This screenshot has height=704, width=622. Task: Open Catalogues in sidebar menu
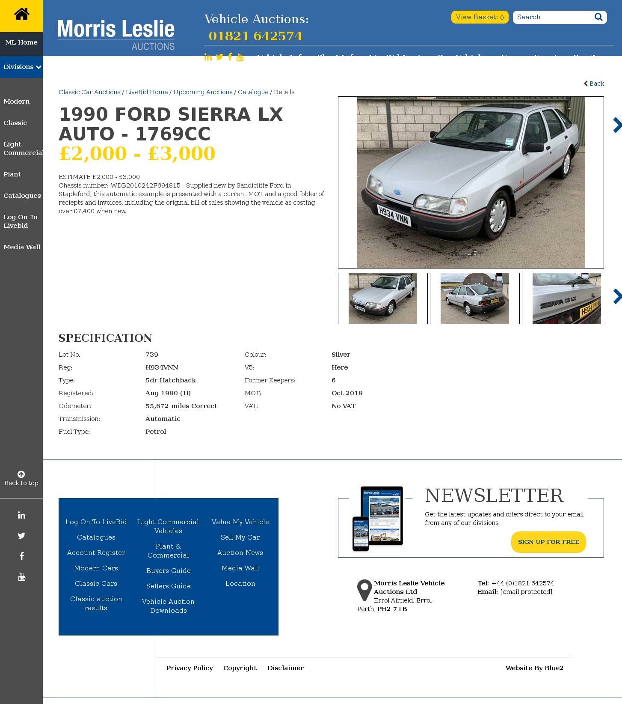click(x=22, y=196)
